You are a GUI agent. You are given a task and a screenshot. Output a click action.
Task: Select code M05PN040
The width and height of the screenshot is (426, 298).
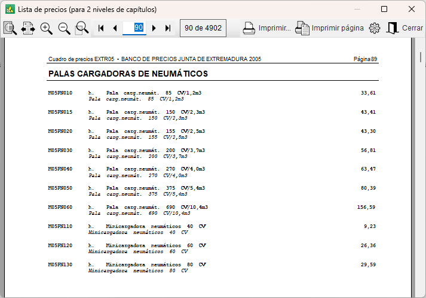[x=60, y=169]
